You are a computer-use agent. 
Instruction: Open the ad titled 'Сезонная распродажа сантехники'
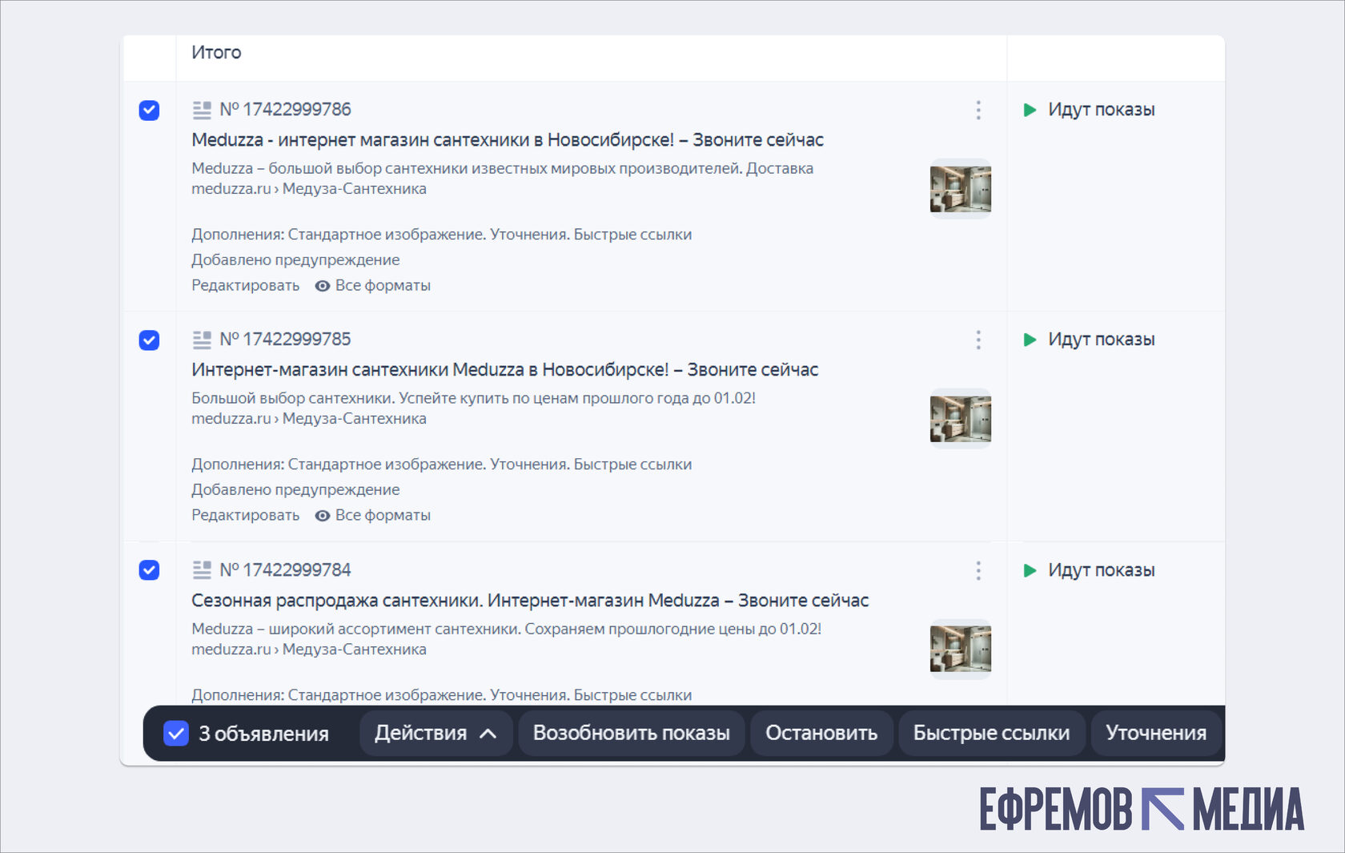pyautogui.click(x=530, y=601)
